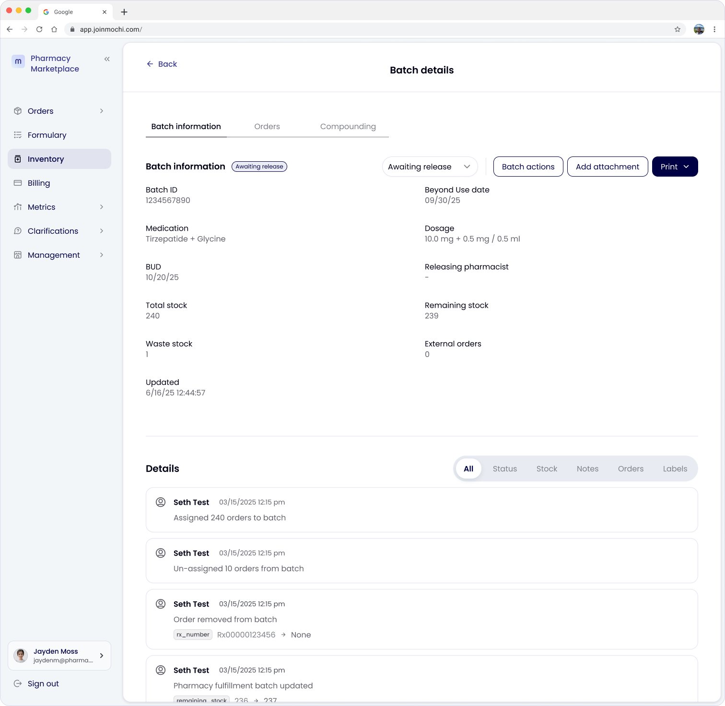Image resolution: width=725 pixels, height=706 pixels.
Task: Click the Add attachment button
Action: click(x=608, y=167)
